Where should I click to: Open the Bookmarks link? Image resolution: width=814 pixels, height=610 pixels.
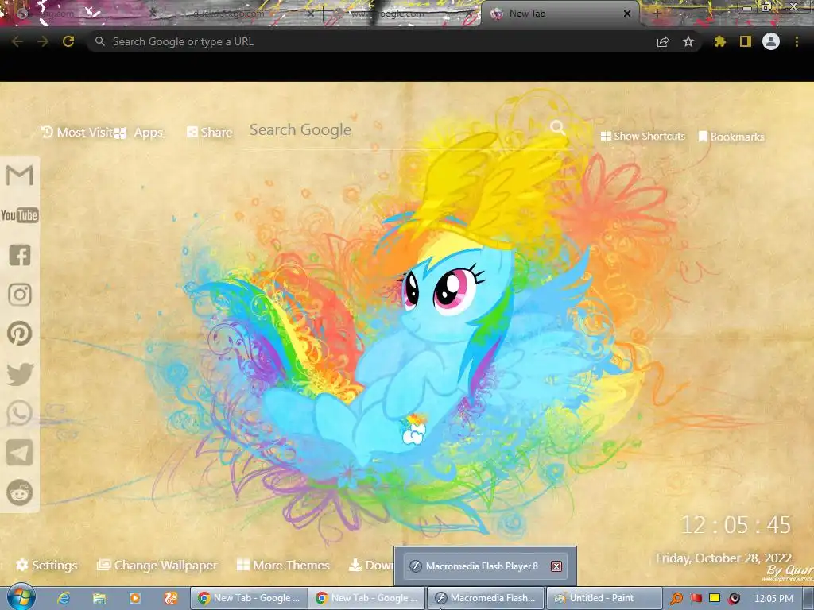731,137
